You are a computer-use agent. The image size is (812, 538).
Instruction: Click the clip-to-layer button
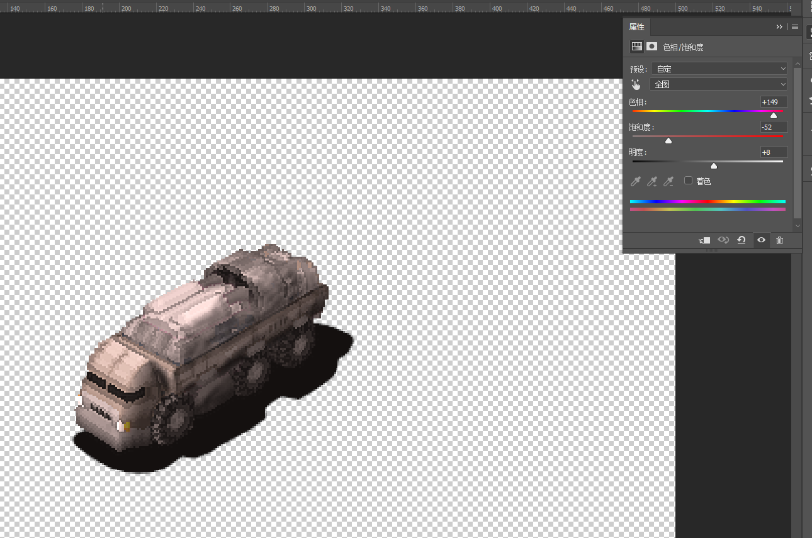click(705, 240)
